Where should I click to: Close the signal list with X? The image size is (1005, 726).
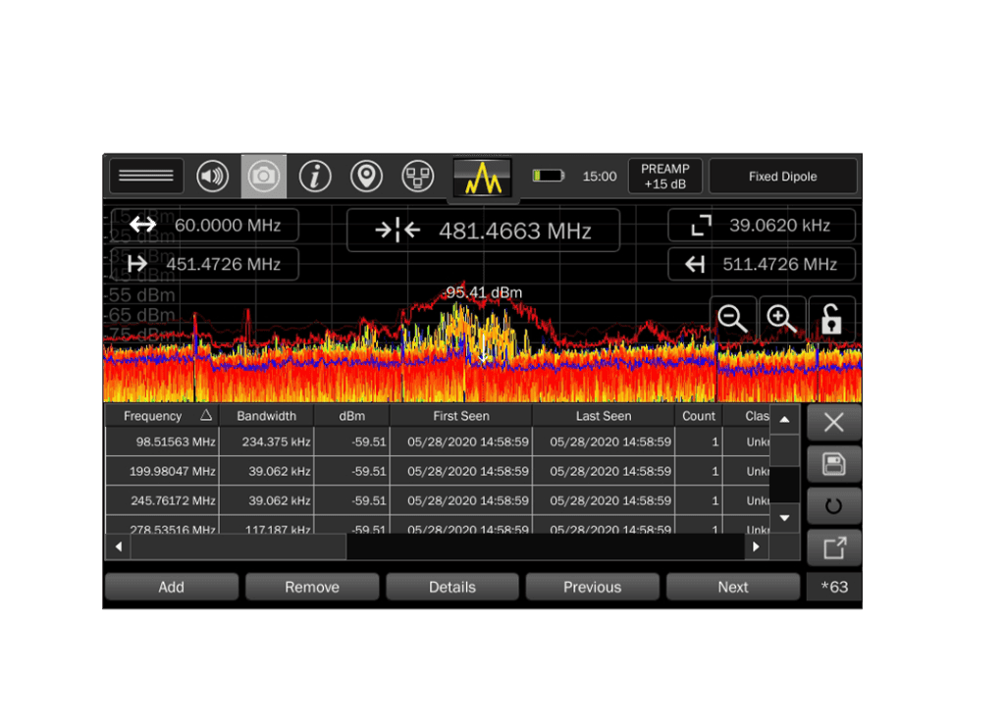(834, 422)
